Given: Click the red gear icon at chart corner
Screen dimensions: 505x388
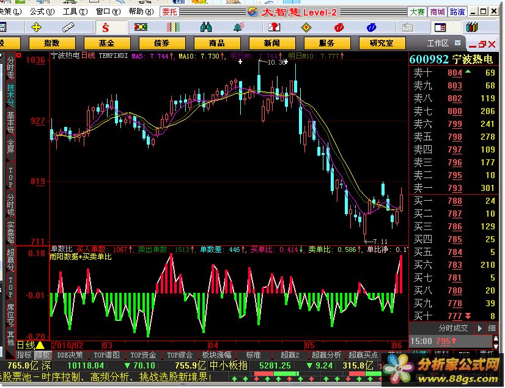Looking at the screenshot, I should (20, 56).
